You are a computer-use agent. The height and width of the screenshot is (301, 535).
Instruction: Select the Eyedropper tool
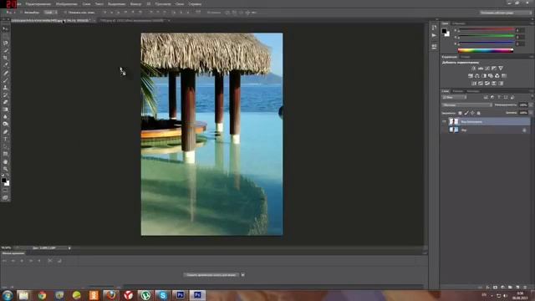point(6,65)
